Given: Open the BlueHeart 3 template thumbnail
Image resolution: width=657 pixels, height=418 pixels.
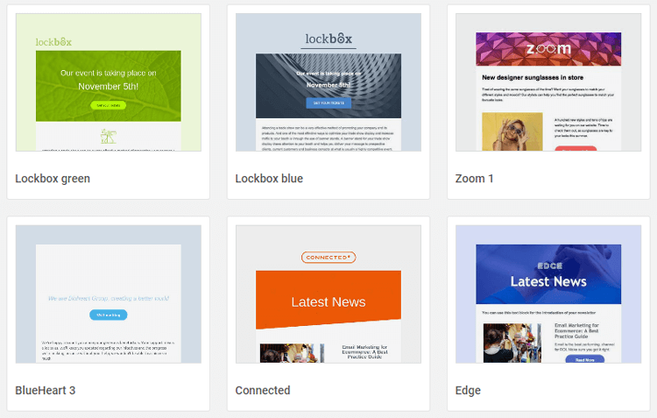Looking at the screenshot, I should tap(109, 294).
